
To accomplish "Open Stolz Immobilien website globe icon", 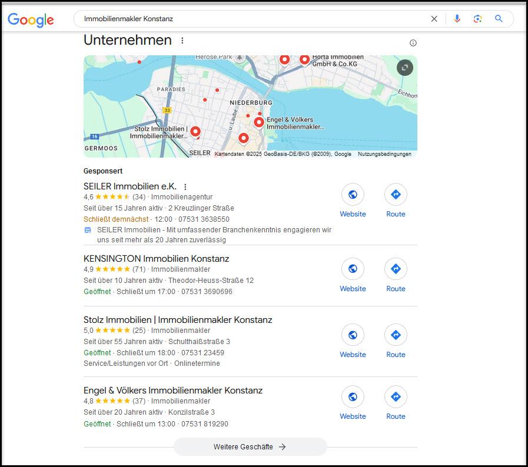I will (x=353, y=335).
